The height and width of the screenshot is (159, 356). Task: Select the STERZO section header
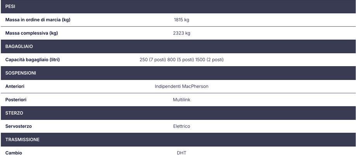click(x=178, y=113)
